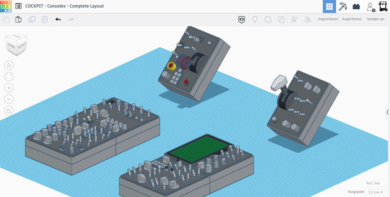
Task: Click the copy icon in toolbar
Action: pos(6,19)
